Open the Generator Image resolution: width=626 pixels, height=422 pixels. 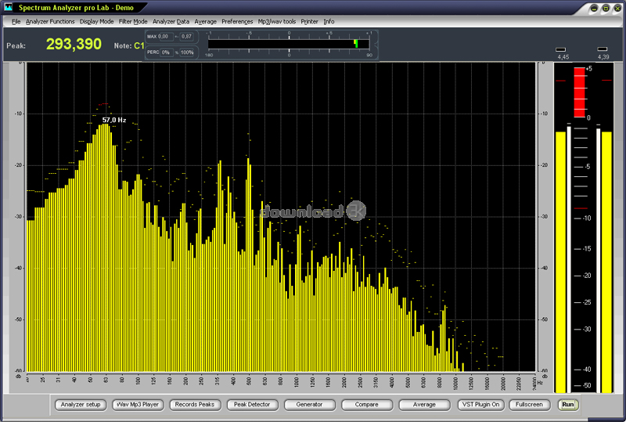(310, 405)
